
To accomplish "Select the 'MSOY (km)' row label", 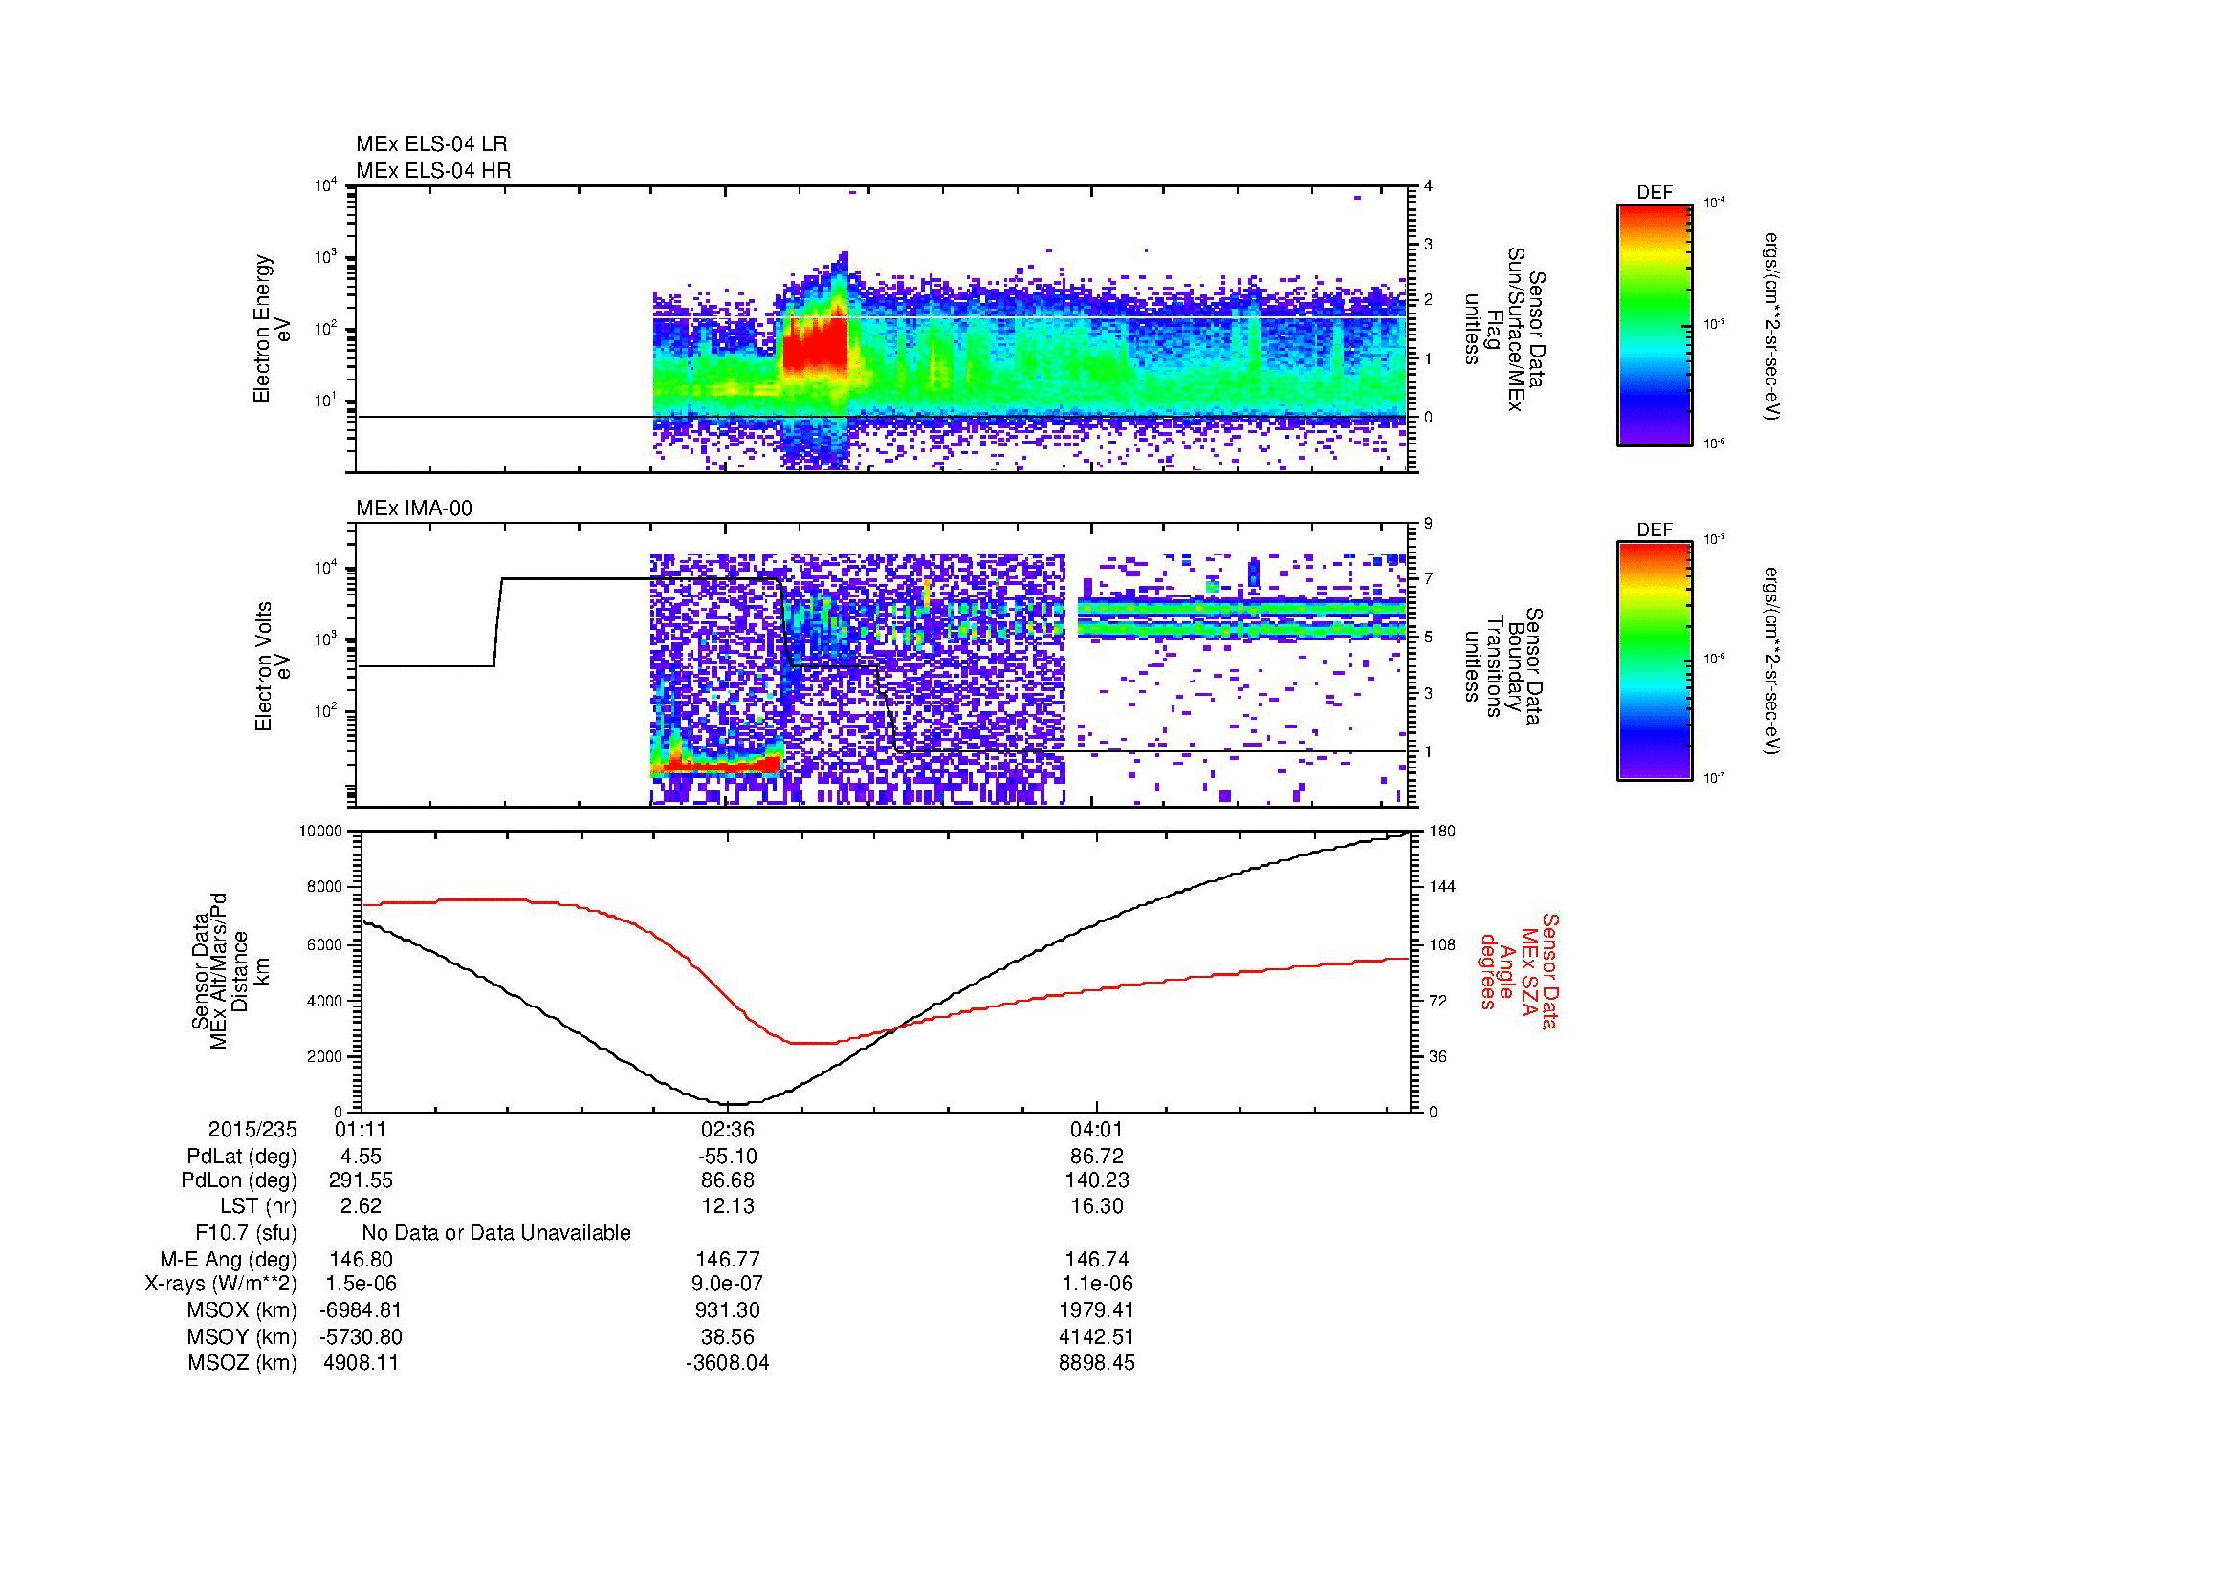I will (243, 1337).
